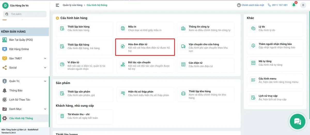Click the Cấu hình menu card title

[267, 79]
